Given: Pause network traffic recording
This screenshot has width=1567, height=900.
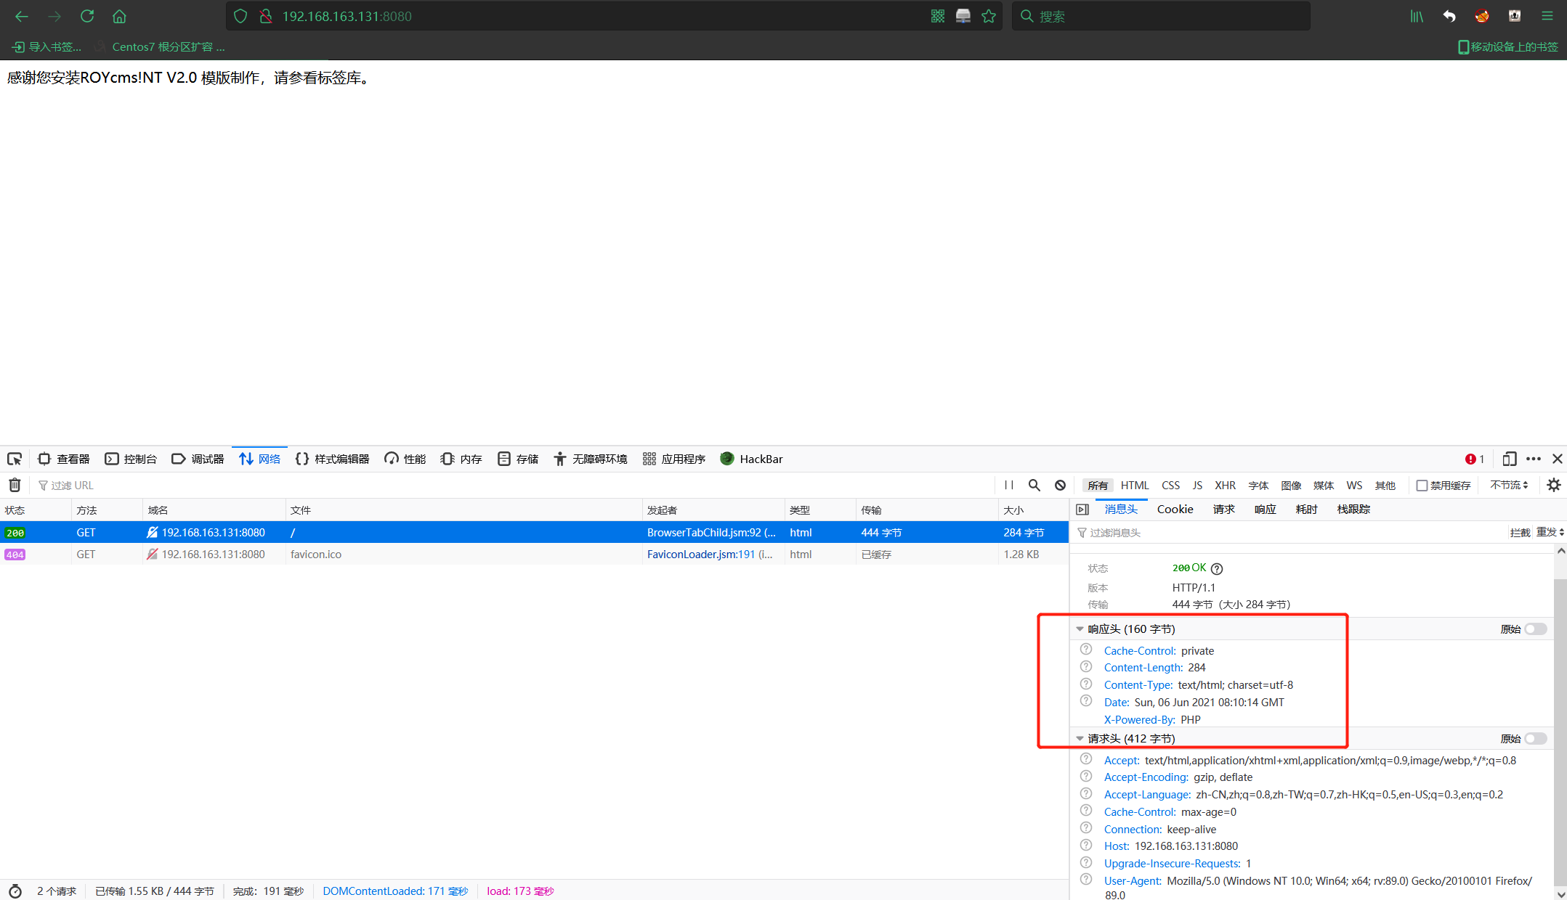Looking at the screenshot, I should 1008,485.
